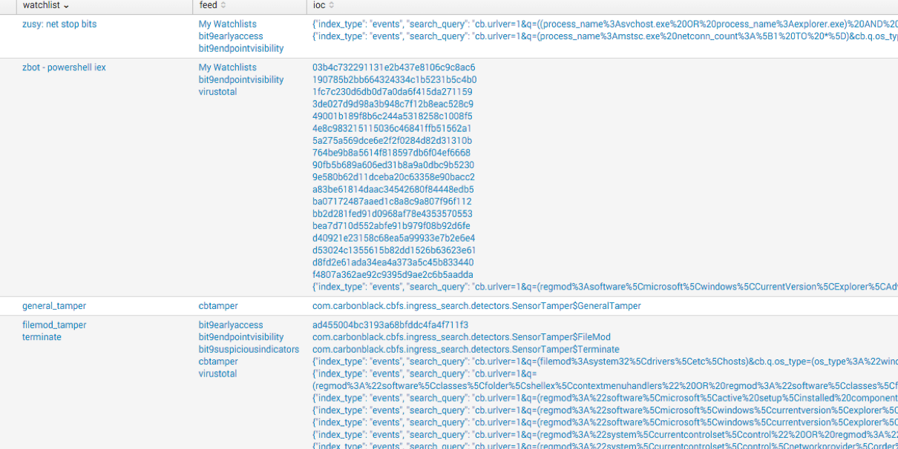The image size is (898, 449).
Task: Click the sort icon beside feed header
Action: pyautogui.click(x=223, y=6)
